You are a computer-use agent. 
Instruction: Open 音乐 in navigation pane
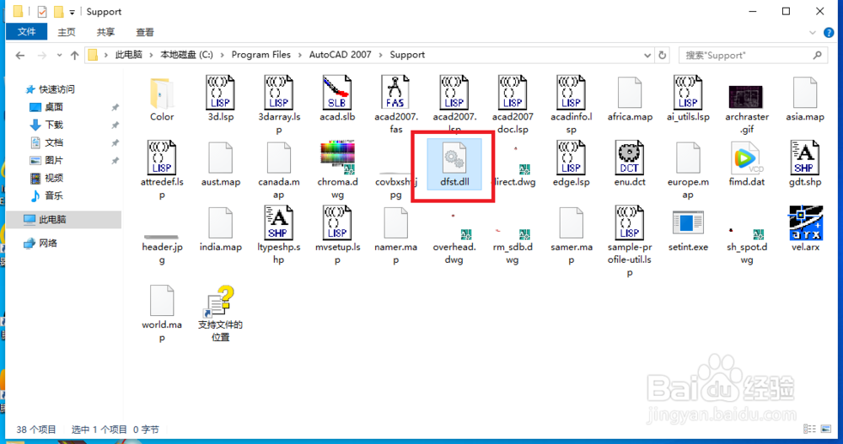[54, 195]
